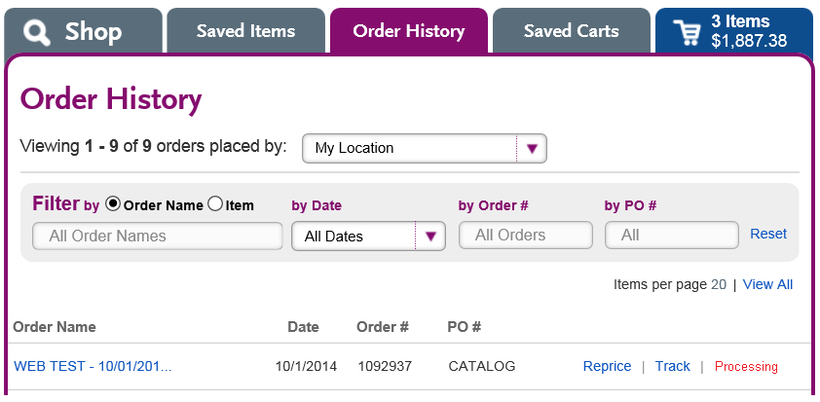820x402 pixels.
Task: Click the PO # filter input field
Action: [x=672, y=236]
